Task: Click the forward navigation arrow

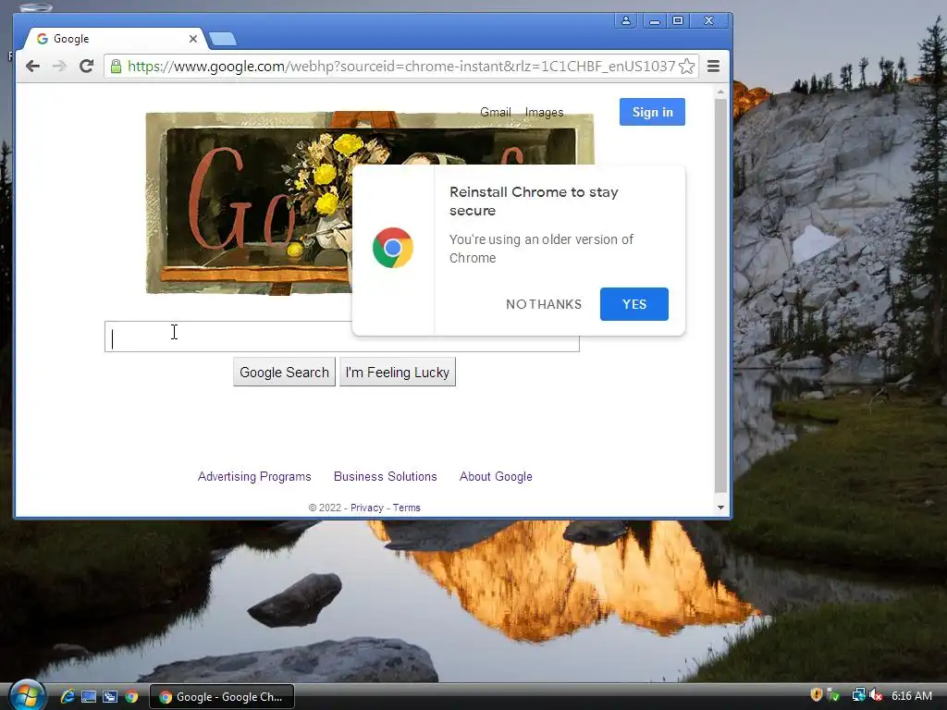Action: point(59,66)
